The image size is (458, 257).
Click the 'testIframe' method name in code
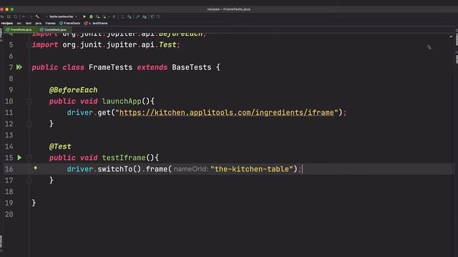point(124,158)
